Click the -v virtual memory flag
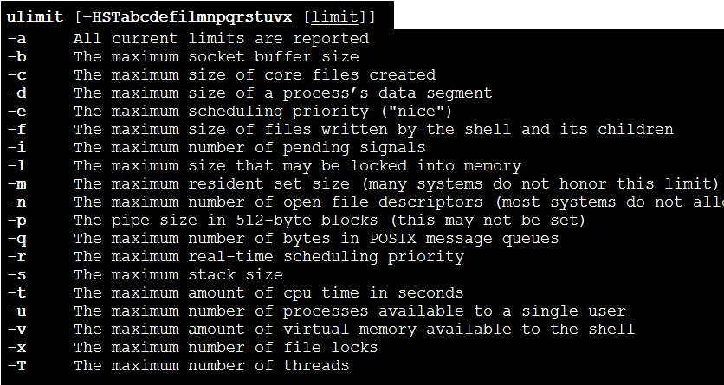 16,329
